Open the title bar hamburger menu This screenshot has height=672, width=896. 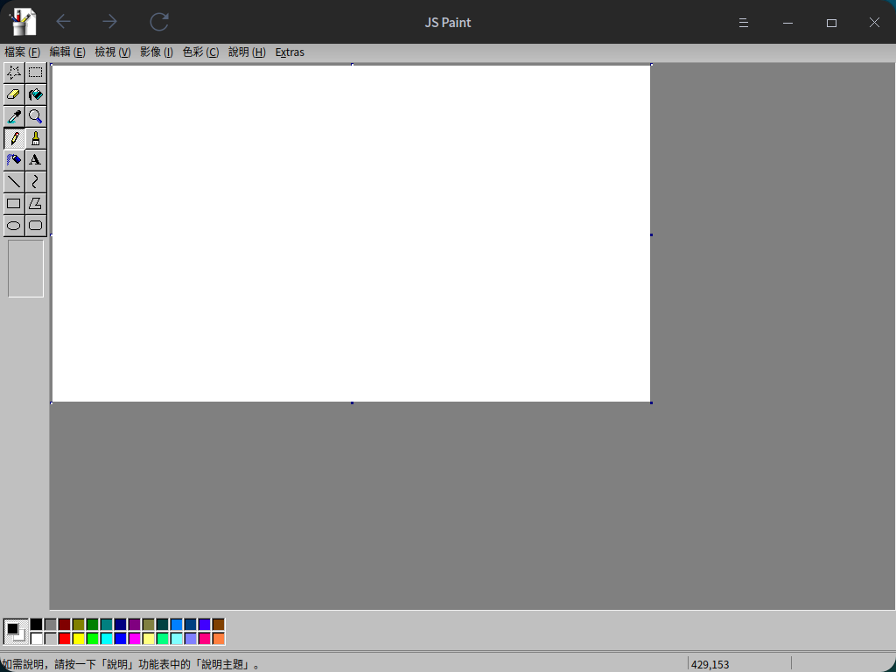point(744,23)
